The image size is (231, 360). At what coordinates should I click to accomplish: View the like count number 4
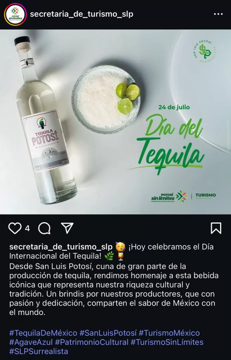click(x=27, y=228)
